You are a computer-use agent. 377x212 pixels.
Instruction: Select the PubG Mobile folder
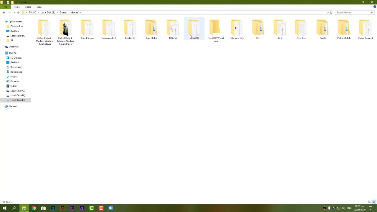pyautogui.click(x=344, y=29)
